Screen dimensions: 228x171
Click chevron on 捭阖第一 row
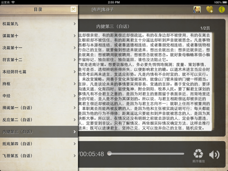click(x=75, y=108)
